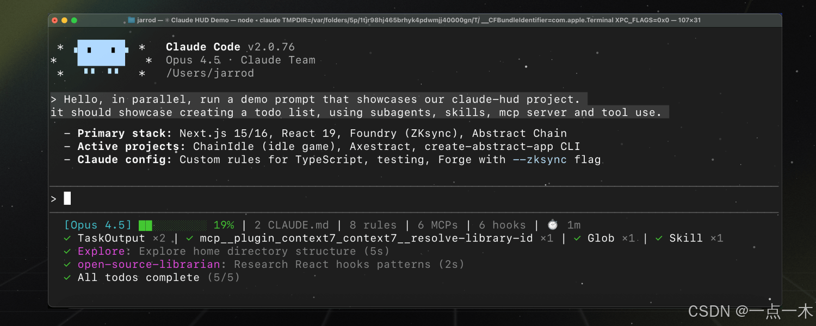
Task: Click the prompt input line with cursor
Action: pyautogui.click(x=413, y=199)
